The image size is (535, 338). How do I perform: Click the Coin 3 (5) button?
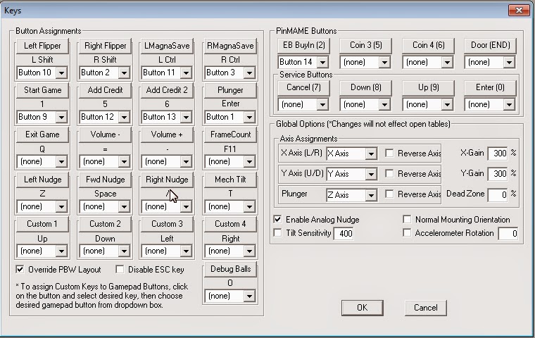[x=366, y=45]
